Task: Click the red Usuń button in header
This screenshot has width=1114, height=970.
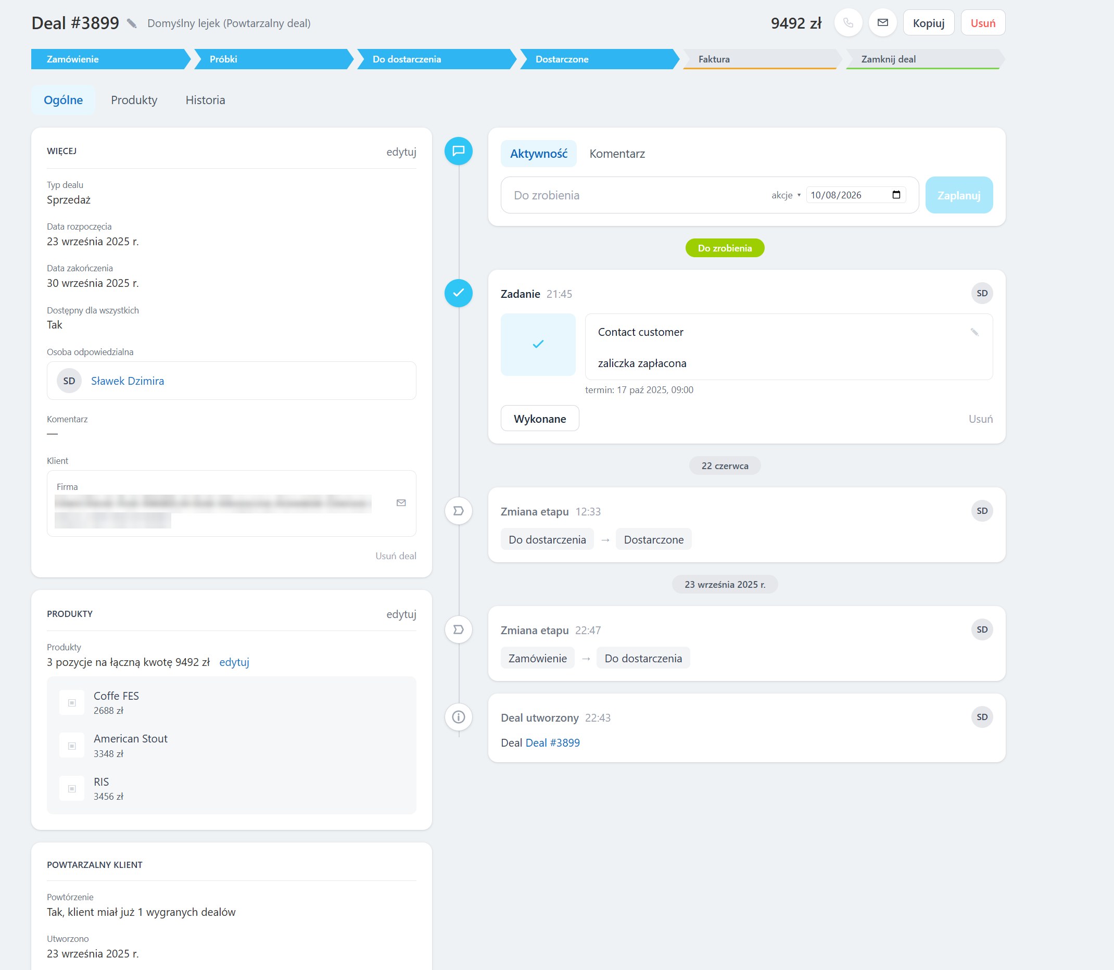Action: (x=982, y=23)
